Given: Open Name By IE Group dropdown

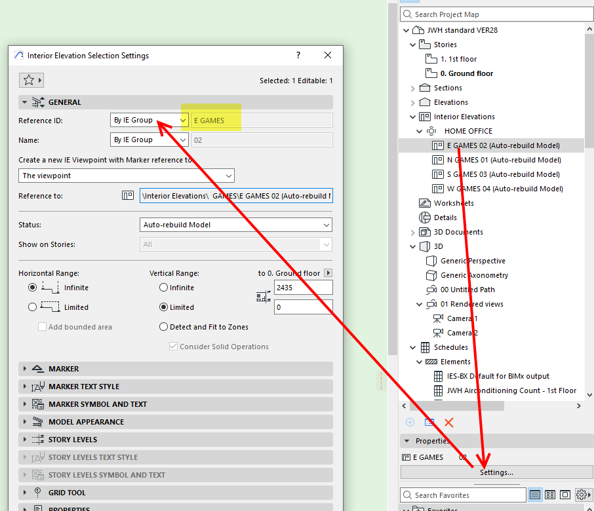Looking at the screenshot, I should (149, 140).
